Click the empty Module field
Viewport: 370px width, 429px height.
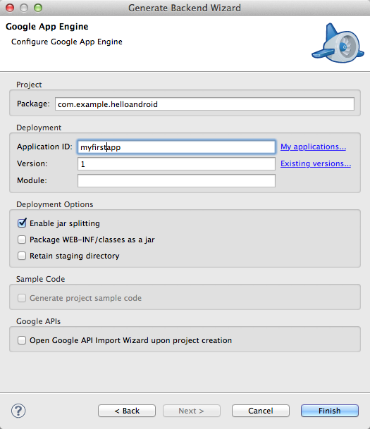(176, 180)
